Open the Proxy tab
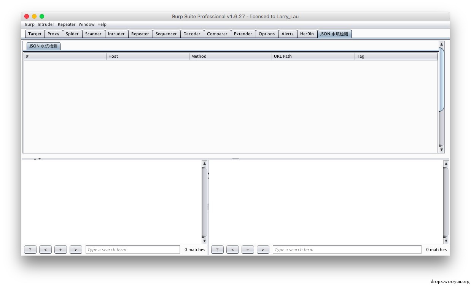Image resolution: width=471 pixels, height=286 pixels. pos(53,34)
